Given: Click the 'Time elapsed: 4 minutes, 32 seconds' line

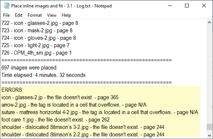Looking at the screenshot, I should tap(43, 75).
